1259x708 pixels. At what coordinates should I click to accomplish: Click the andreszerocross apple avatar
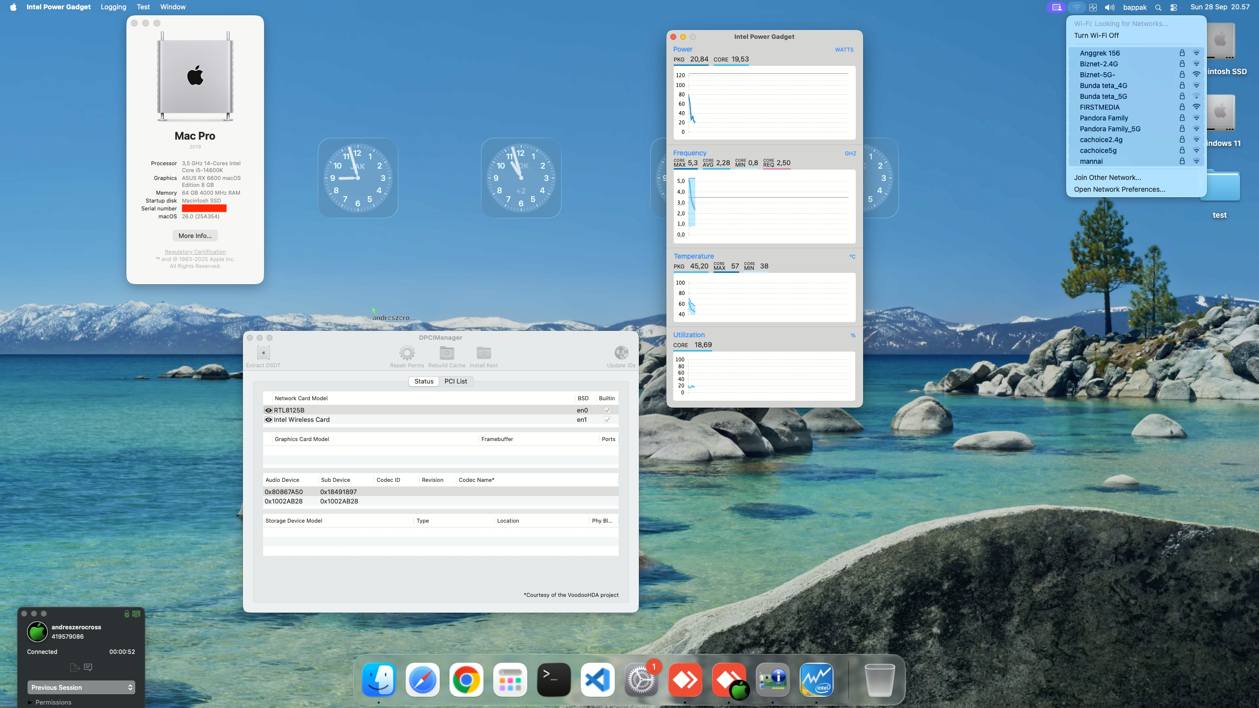click(x=37, y=632)
